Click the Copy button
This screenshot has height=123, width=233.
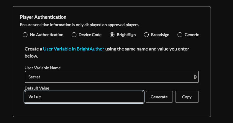(x=187, y=97)
